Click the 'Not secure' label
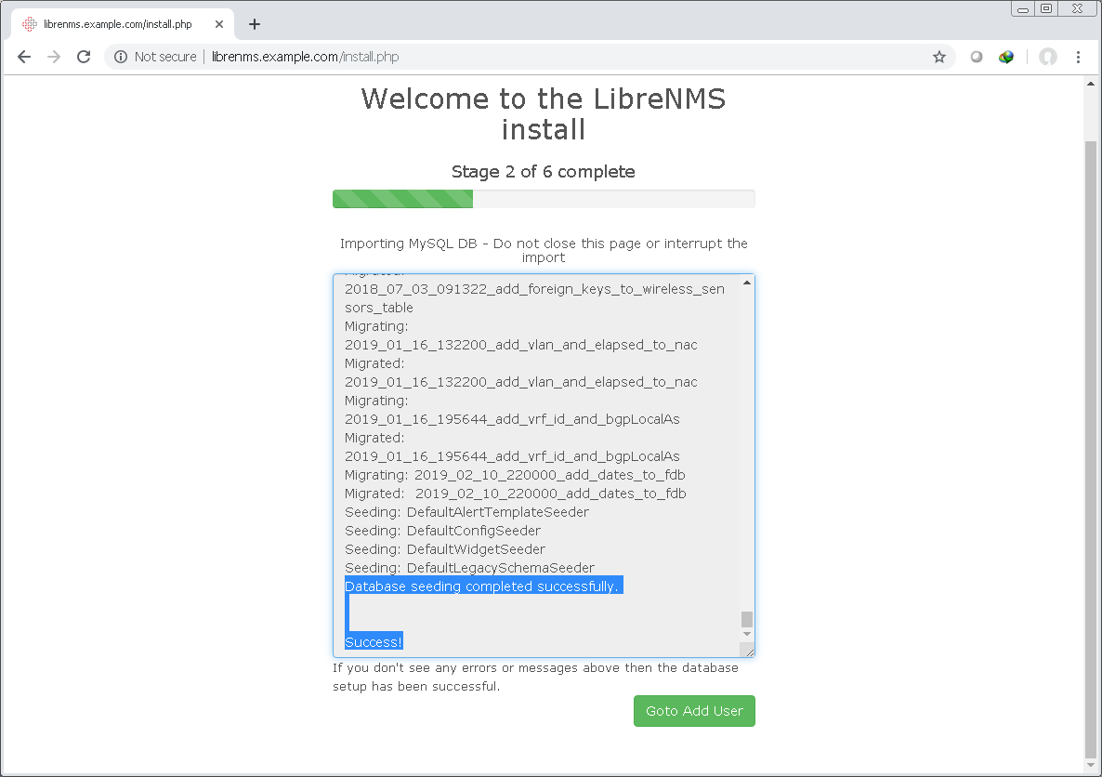Image resolution: width=1102 pixels, height=777 pixels. 165,57
